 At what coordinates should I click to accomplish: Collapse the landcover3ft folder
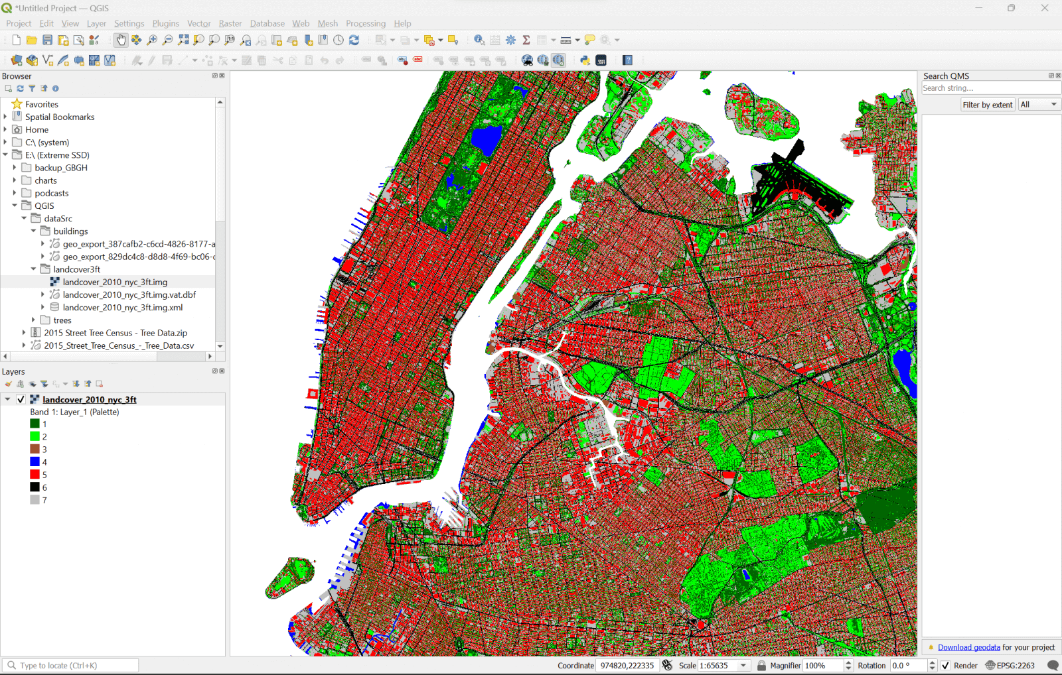[x=33, y=269]
